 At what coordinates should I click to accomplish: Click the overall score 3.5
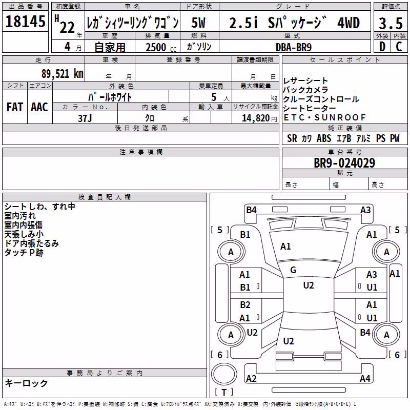[391, 23]
